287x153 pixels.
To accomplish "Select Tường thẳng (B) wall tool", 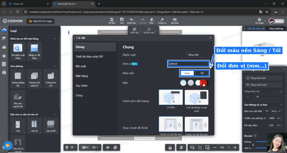I will tap(18, 79).
